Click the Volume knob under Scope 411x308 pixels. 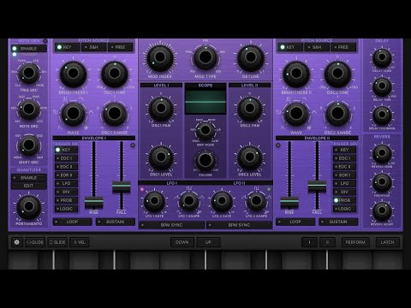[205, 161]
